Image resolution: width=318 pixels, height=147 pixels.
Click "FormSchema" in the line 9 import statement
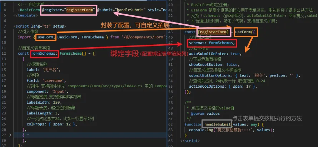pos(93,37)
